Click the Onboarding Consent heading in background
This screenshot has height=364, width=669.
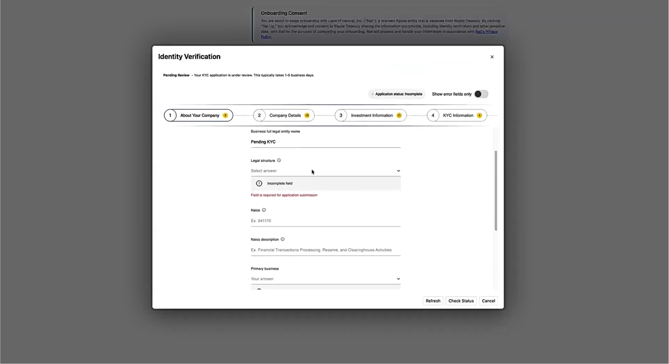click(x=284, y=13)
